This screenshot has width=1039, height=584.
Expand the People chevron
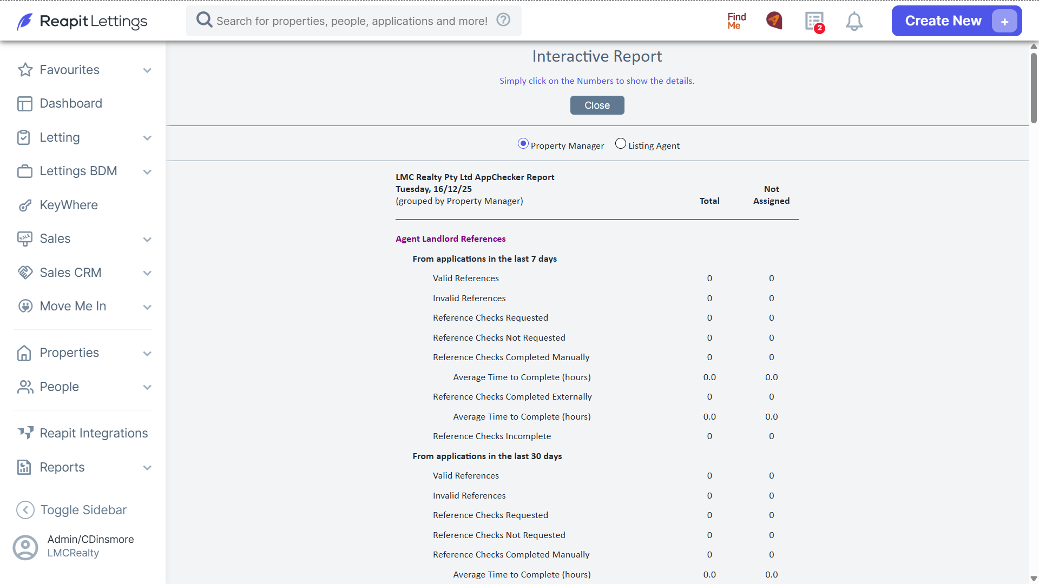147,387
